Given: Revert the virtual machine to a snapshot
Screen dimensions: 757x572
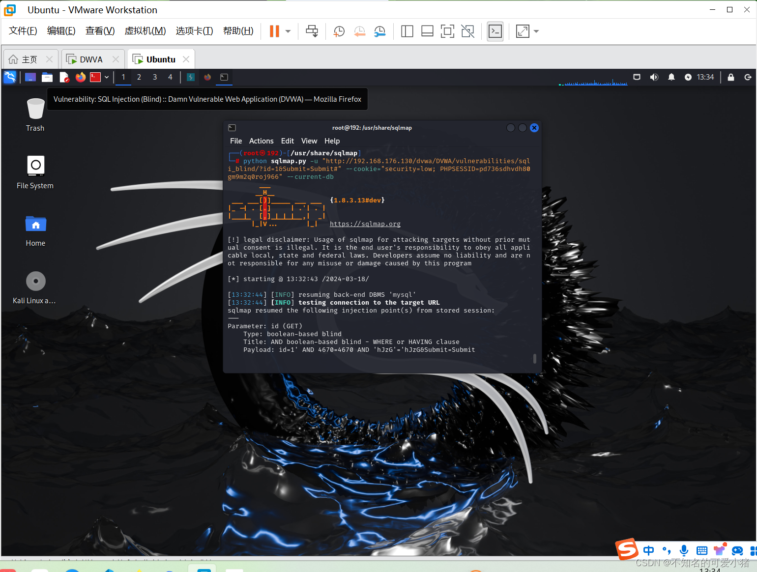Looking at the screenshot, I should pyautogui.click(x=359, y=31).
